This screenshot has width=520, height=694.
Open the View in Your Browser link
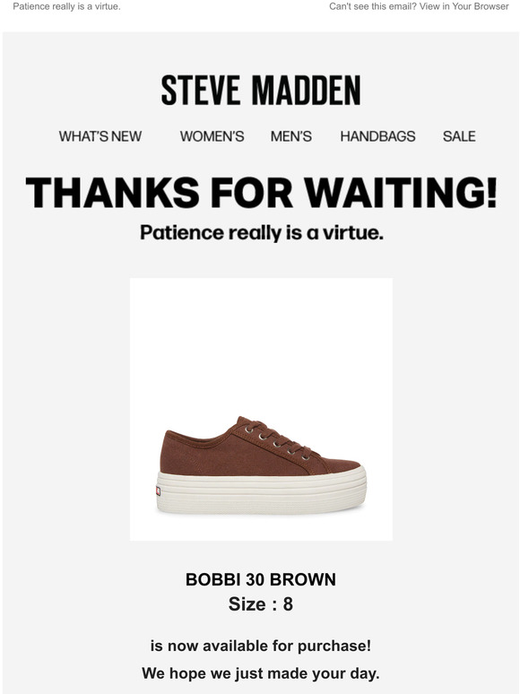click(464, 6)
